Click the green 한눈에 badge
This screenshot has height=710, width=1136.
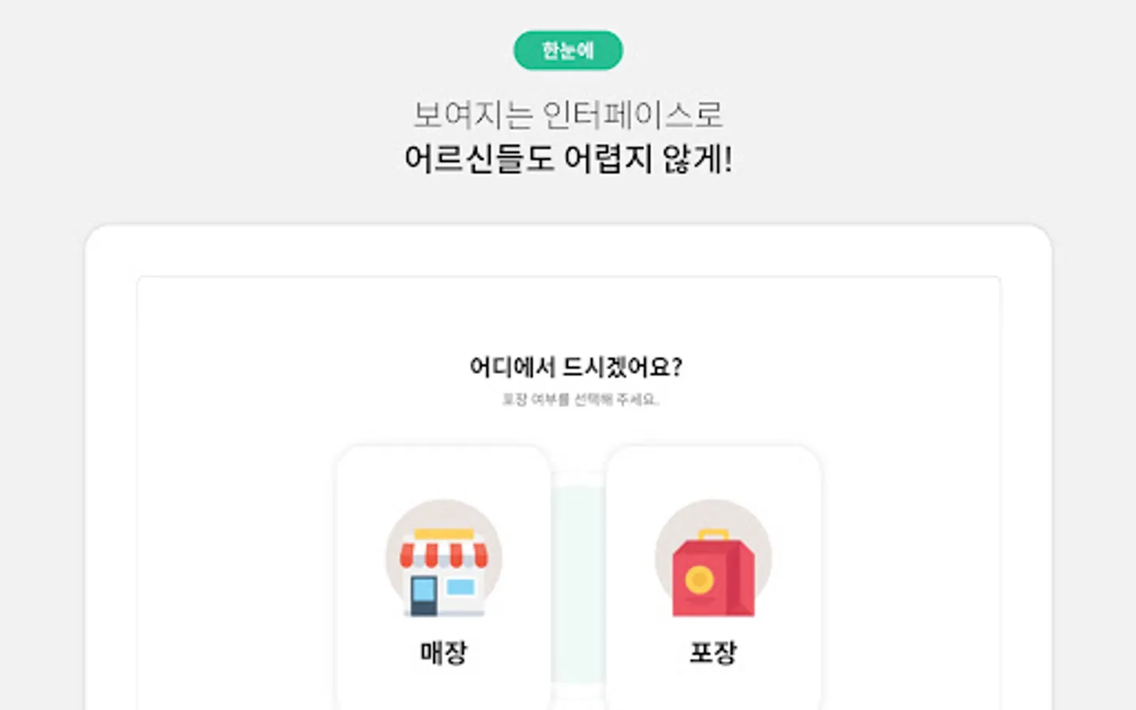[568, 50]
